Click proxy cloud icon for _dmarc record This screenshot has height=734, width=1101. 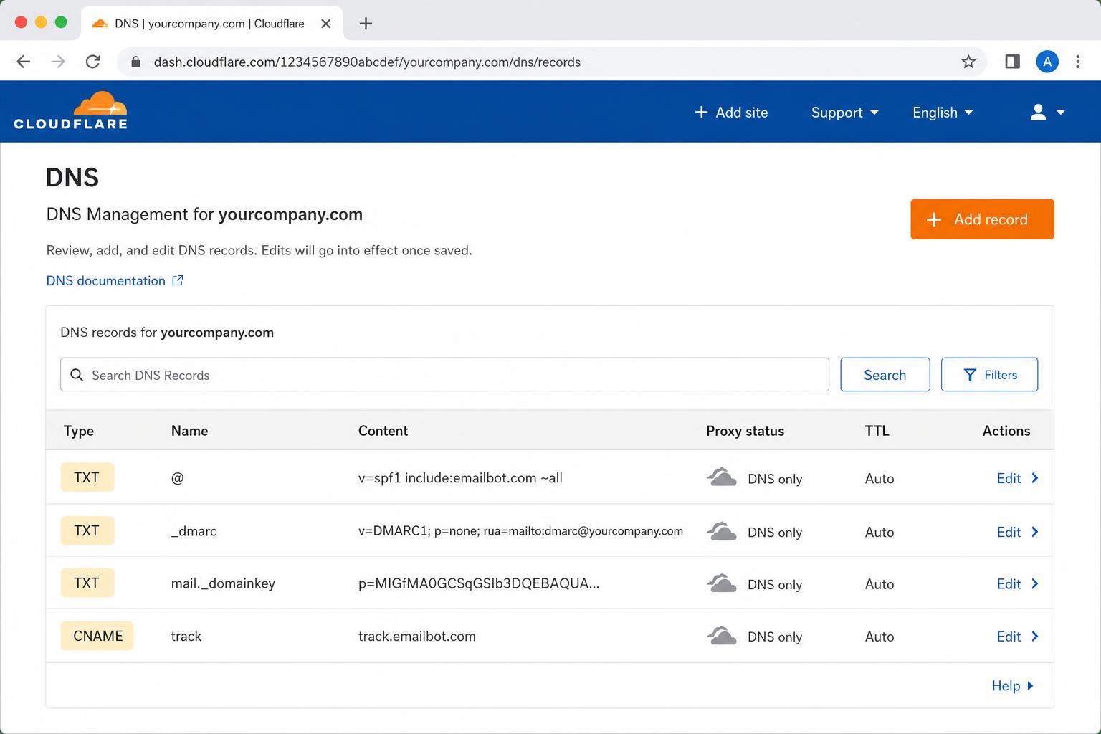point(722,531)
